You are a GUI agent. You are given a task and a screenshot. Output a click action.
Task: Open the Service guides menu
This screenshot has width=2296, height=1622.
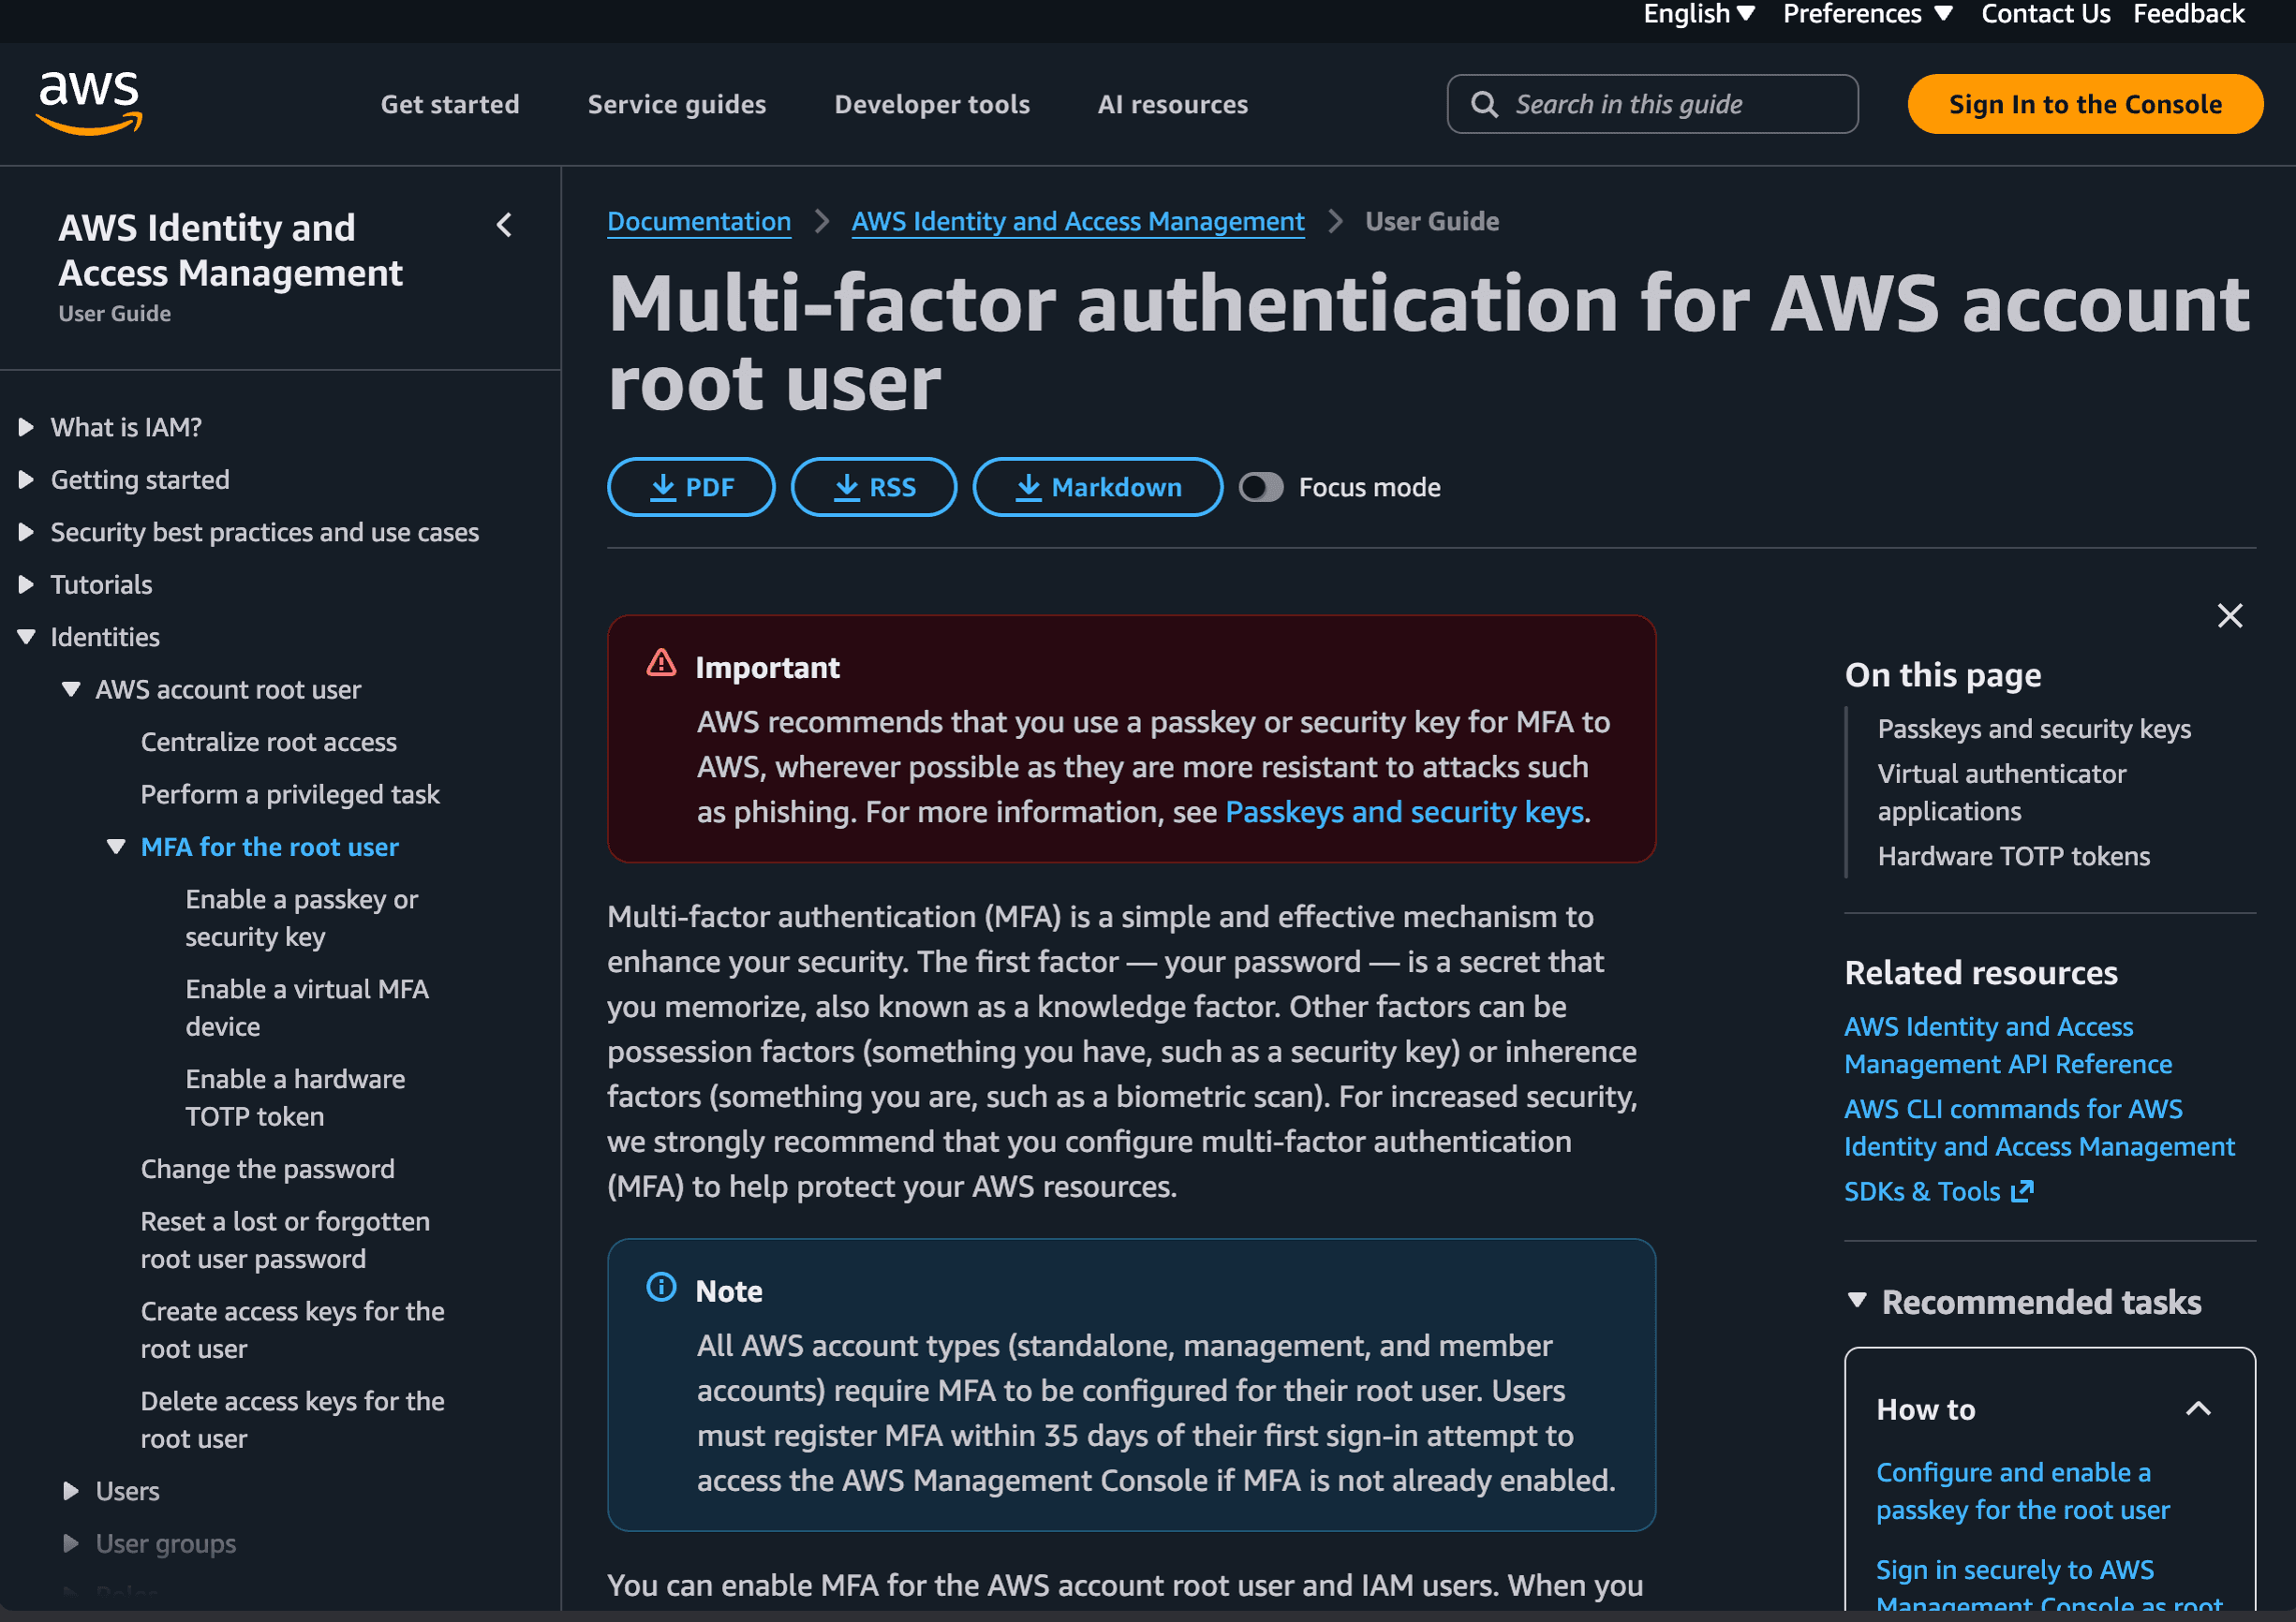[677, 104]
